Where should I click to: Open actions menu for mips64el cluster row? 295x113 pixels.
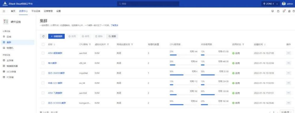coord(288,73)
